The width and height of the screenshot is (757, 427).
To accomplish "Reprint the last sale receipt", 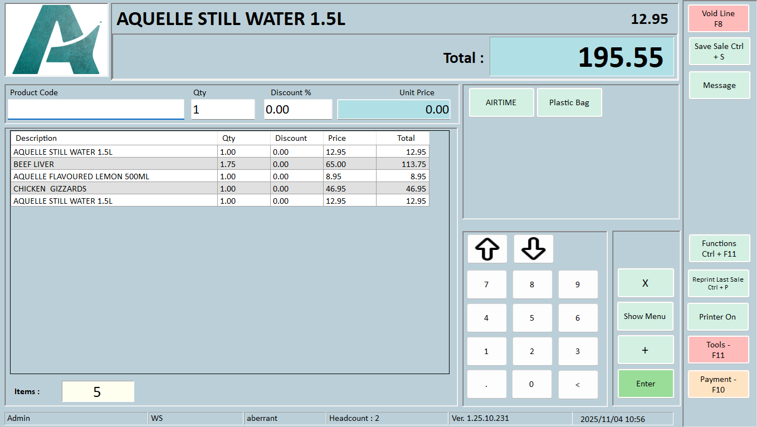I will tap(718, 283).
